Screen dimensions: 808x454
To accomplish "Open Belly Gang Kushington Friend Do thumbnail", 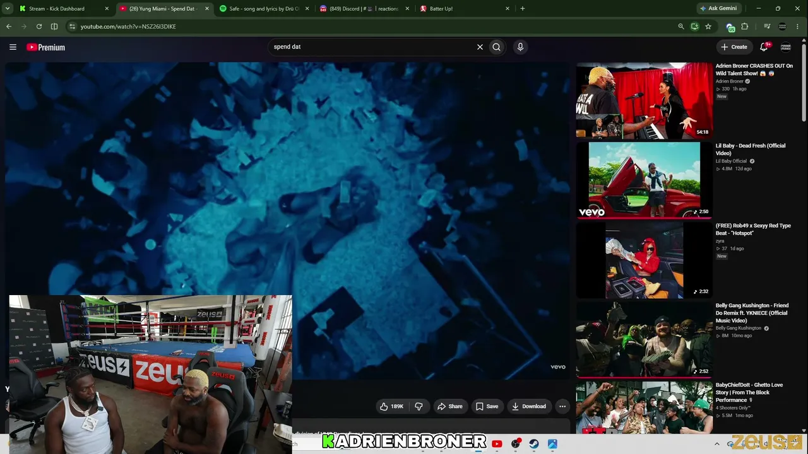I will (x=644, y=340).
